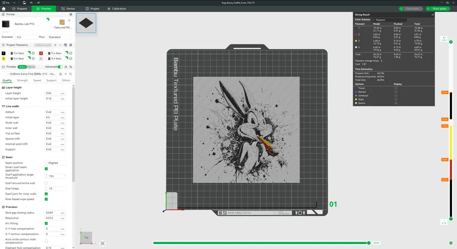Select the Objects process mode
The width and height of the screenshot is (457, 249).
click(x=31, y=67)
